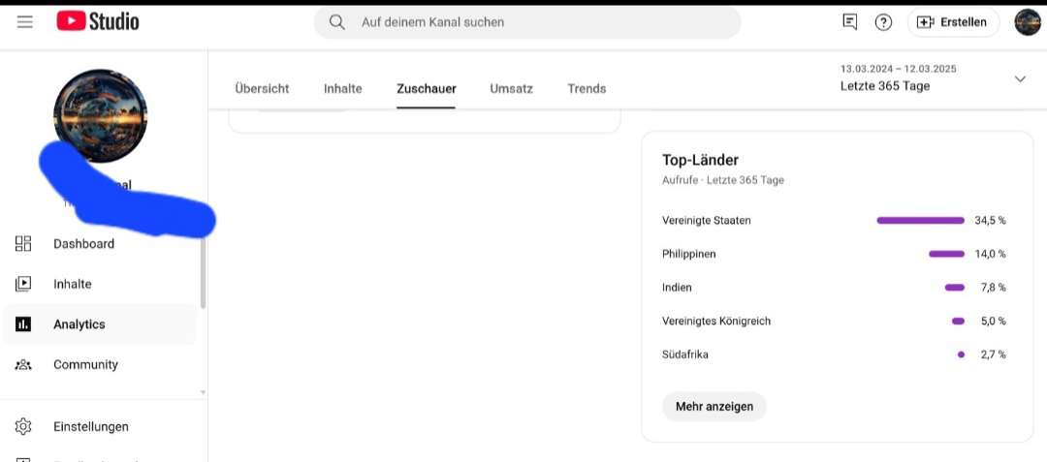Open the help question mark icon
Image resolution: width=1047 pixels, height=462 pixels.
coord(883,22)
